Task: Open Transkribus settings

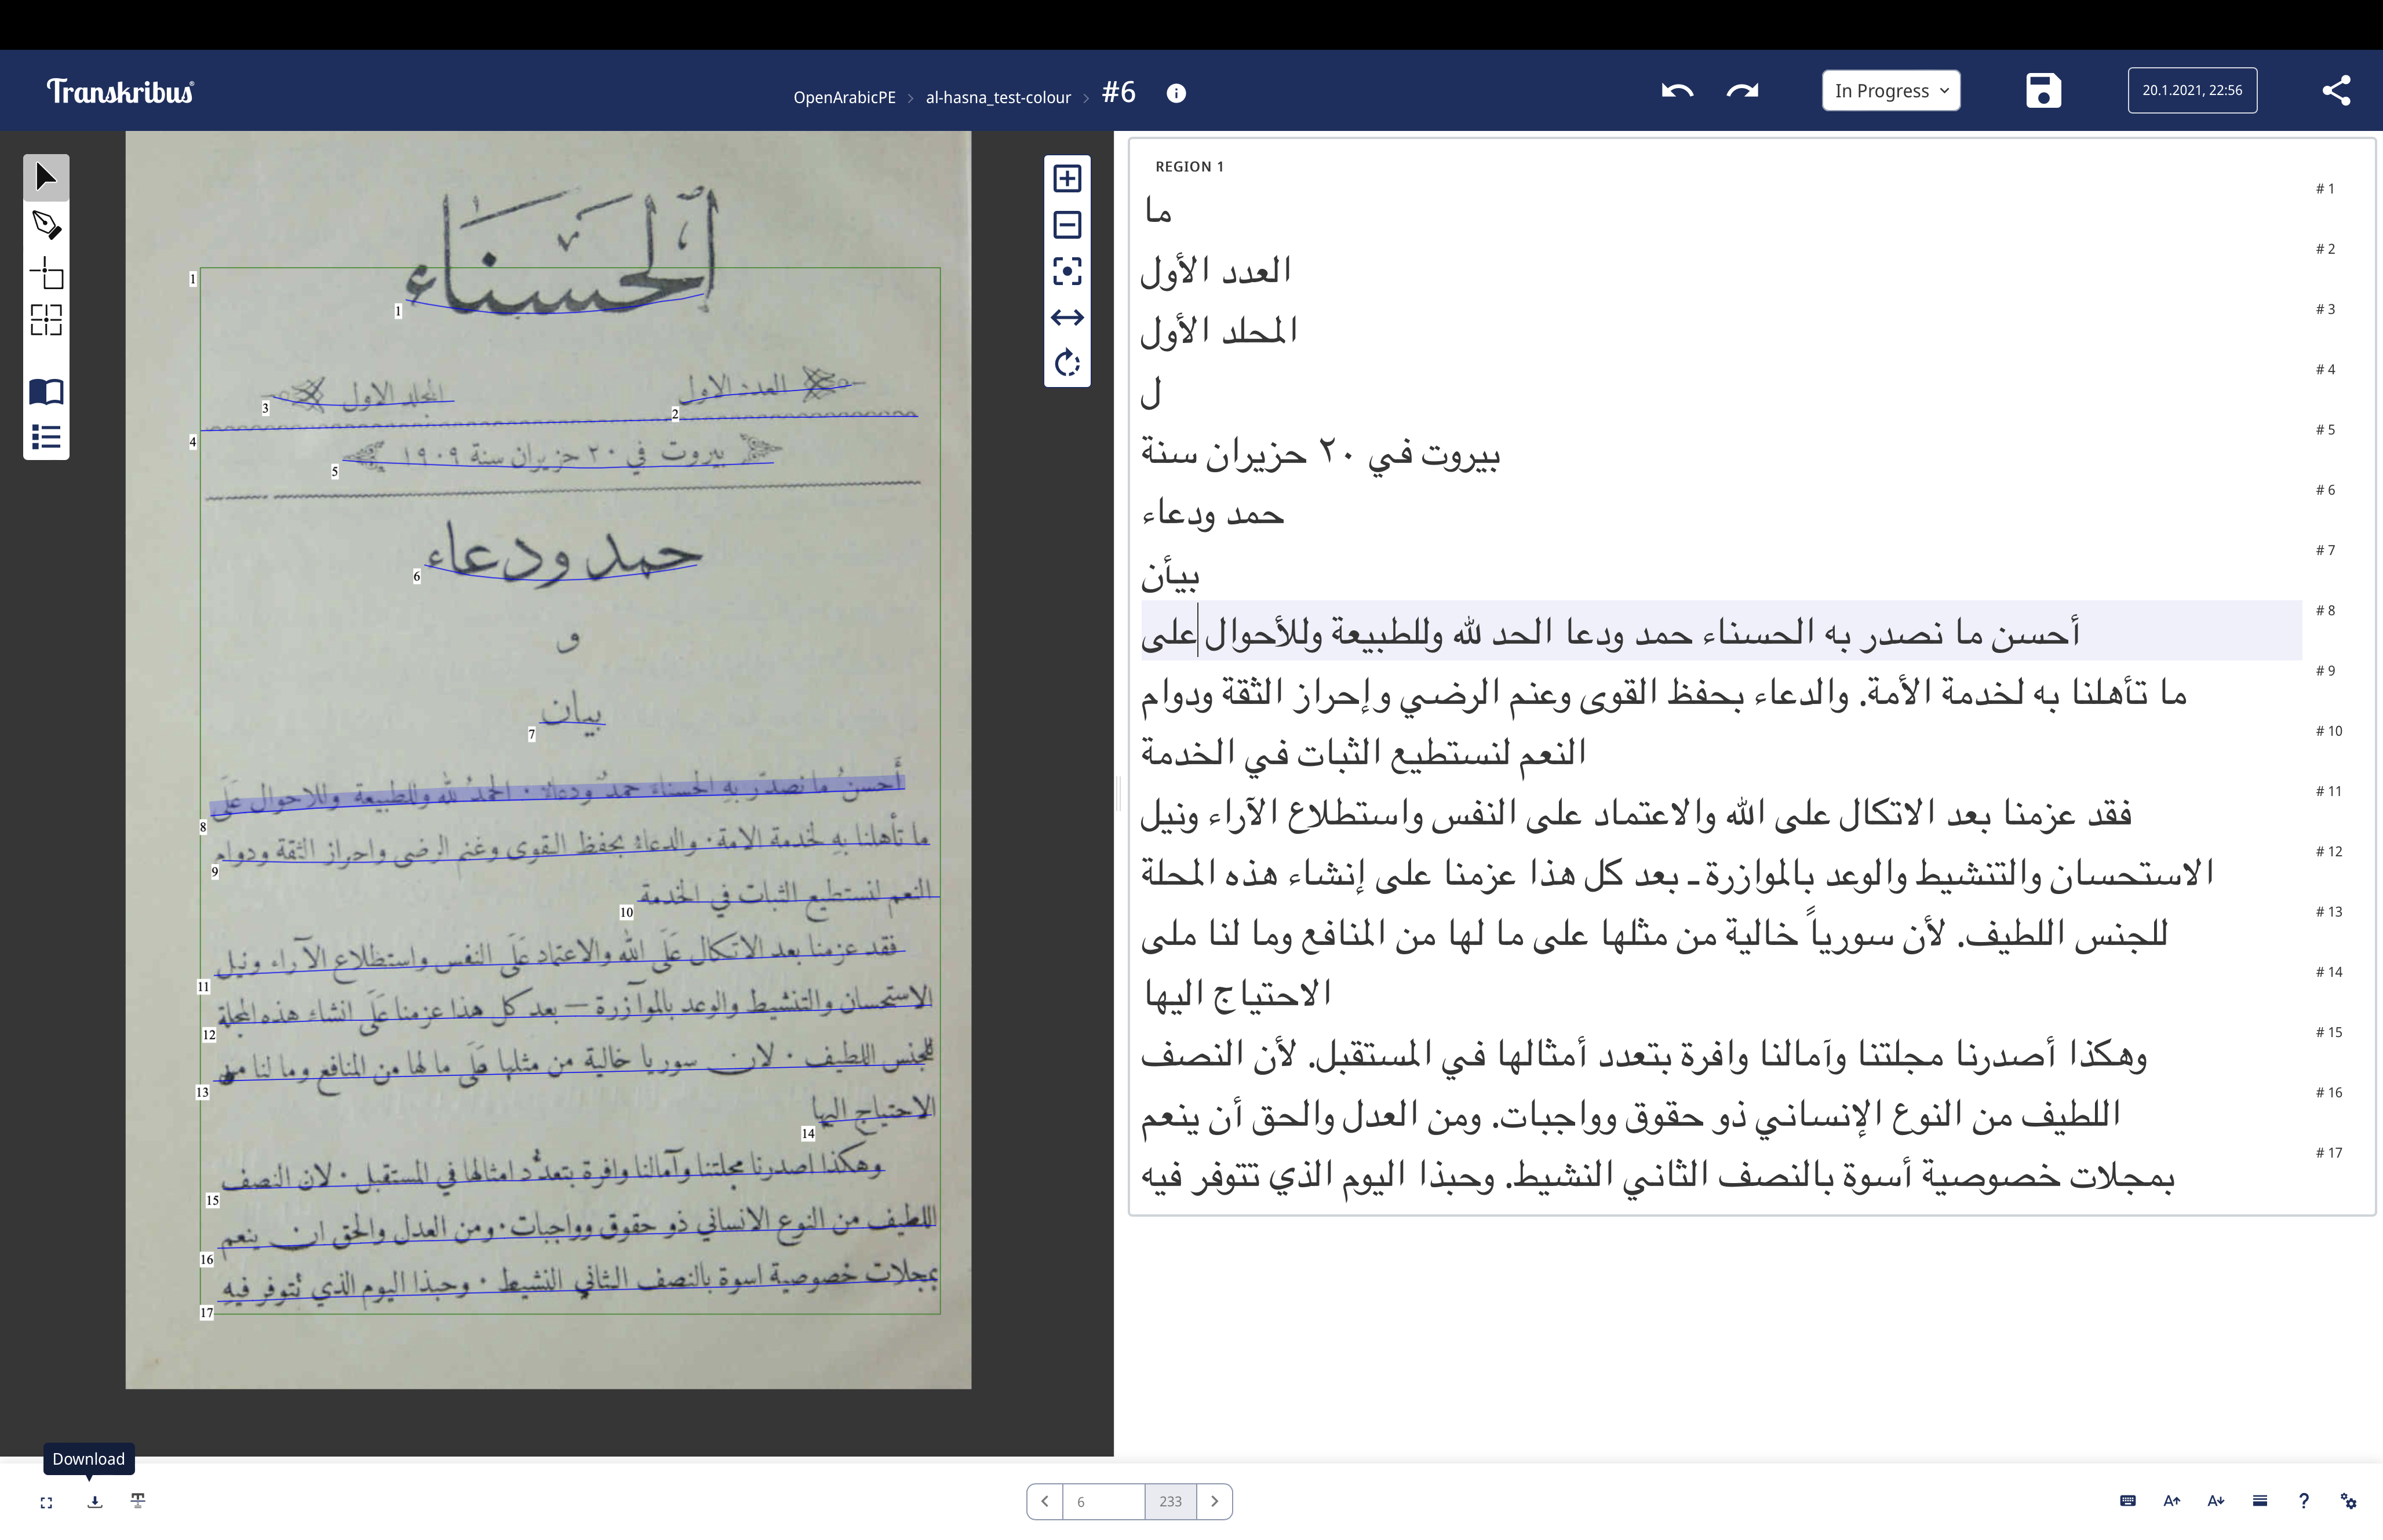Action: (2347, 1501)
